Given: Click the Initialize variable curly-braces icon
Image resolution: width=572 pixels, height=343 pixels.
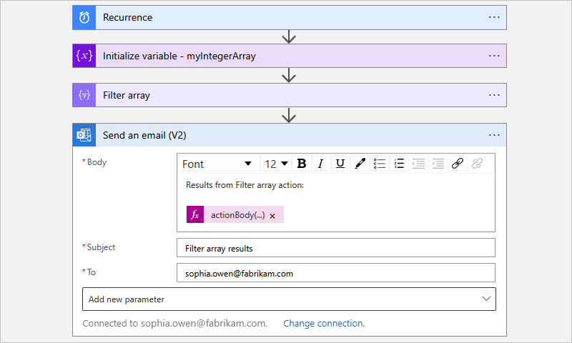Looking at the screenshot, I should 84,56.
